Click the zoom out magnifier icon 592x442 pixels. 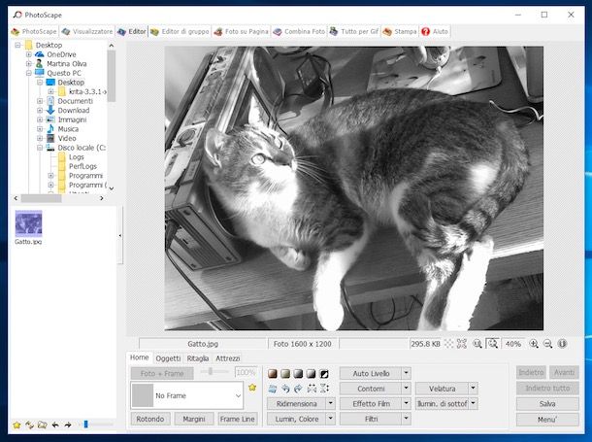pyautogui.click(x=547, y=344)
